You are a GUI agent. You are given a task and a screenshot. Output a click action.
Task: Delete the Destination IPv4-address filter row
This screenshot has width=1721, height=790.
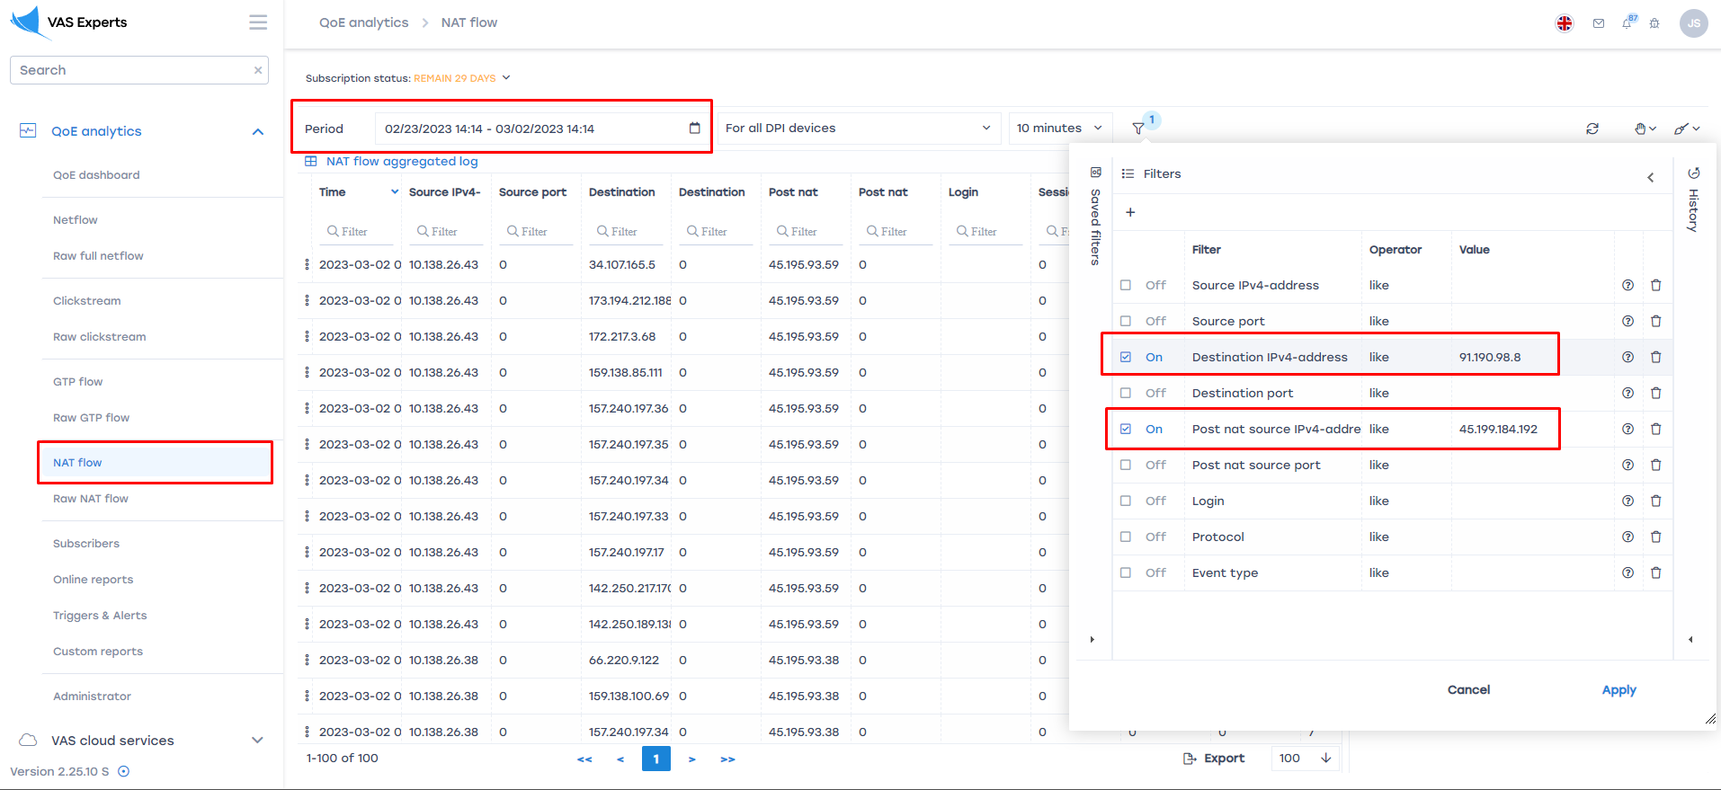click(1655, 357)
